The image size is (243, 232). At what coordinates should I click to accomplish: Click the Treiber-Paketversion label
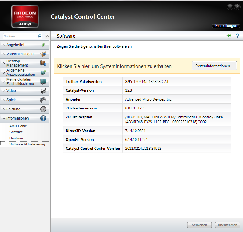tap(84, 82)
